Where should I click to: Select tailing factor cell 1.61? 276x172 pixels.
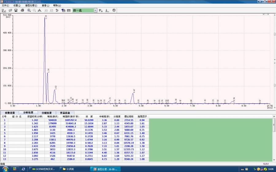[x=142, y=123]
